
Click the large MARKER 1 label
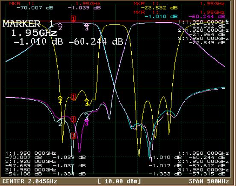(28, 24)
